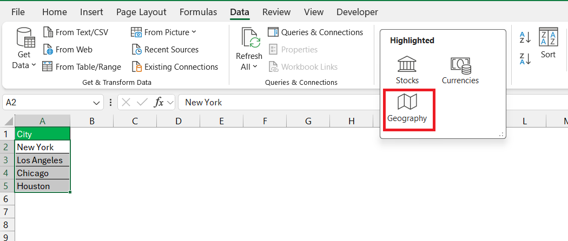This screenshot has height=241, width=568.
Task: Switch to the View tab
Action: [x=314, y=12]
